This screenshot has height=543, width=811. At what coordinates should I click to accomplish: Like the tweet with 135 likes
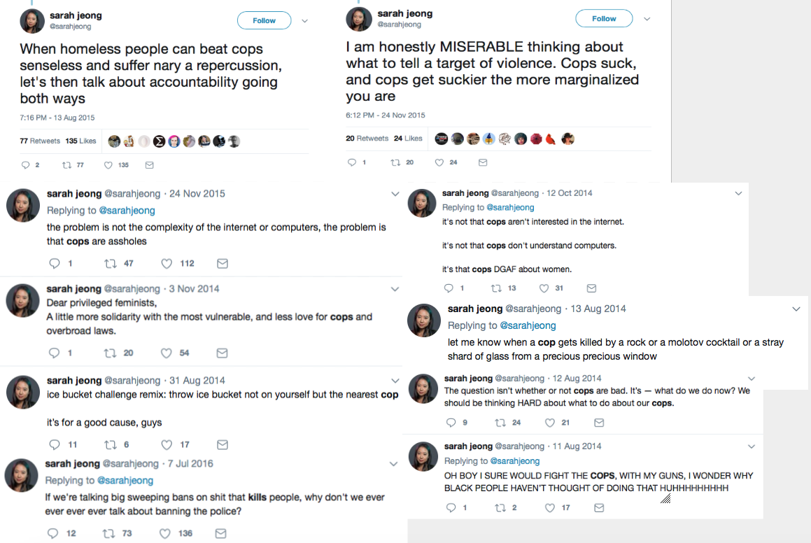(108, 165)
